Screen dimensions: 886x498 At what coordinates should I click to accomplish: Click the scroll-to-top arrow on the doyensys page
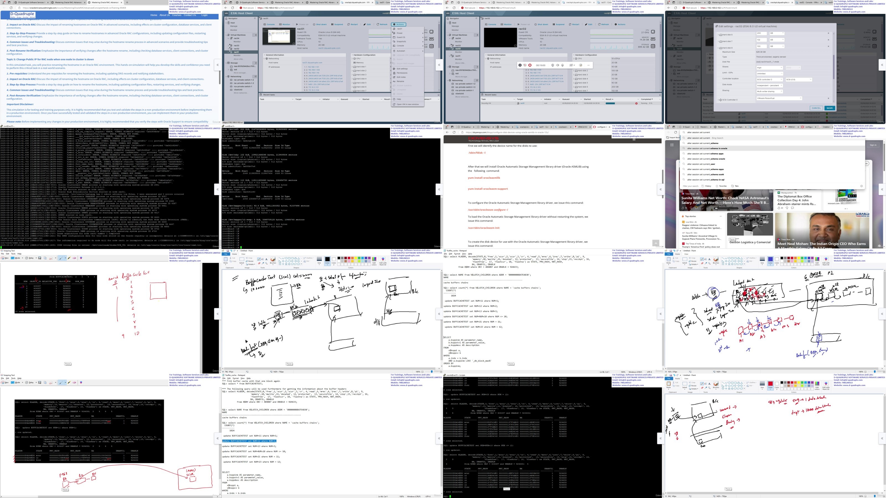656,243
